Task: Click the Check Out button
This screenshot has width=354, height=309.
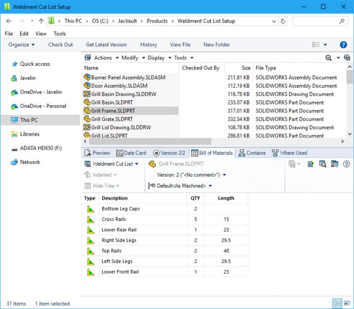Action: click(60, 44)
